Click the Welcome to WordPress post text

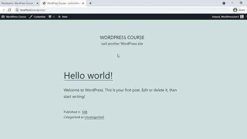[120, 93]
